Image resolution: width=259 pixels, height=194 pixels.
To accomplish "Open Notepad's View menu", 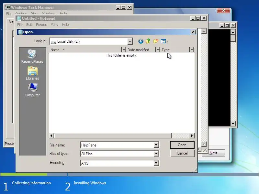I will coord(54,25).
